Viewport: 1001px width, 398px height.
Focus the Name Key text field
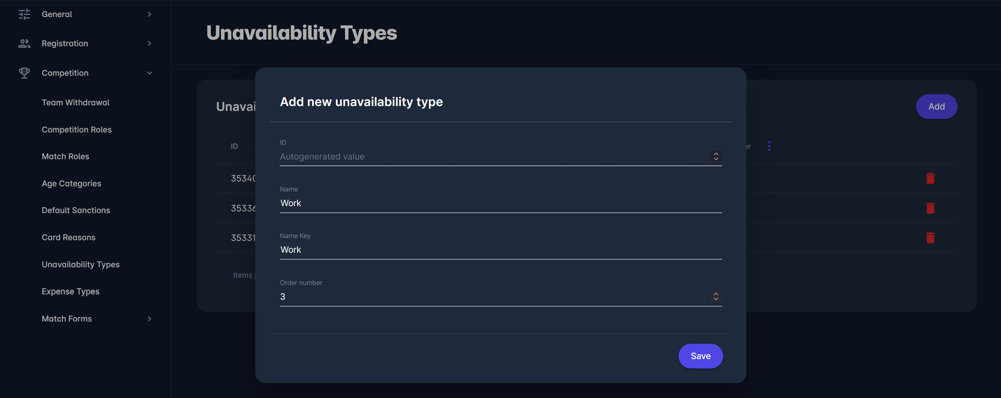point(500,250)
